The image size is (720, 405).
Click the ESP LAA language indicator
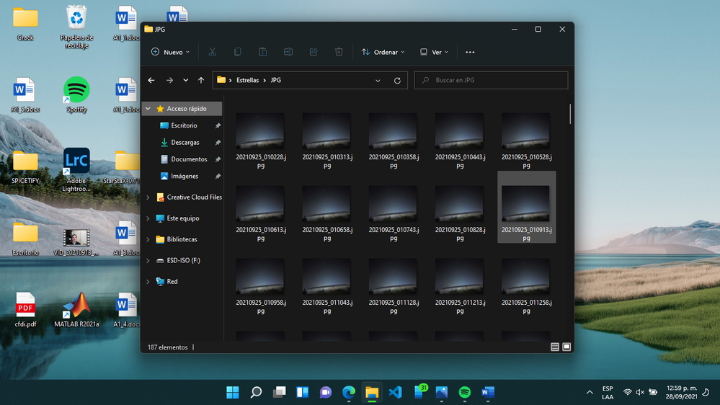pos(608,393)
